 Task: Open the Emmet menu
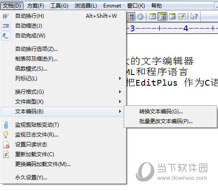click(112, 6)
